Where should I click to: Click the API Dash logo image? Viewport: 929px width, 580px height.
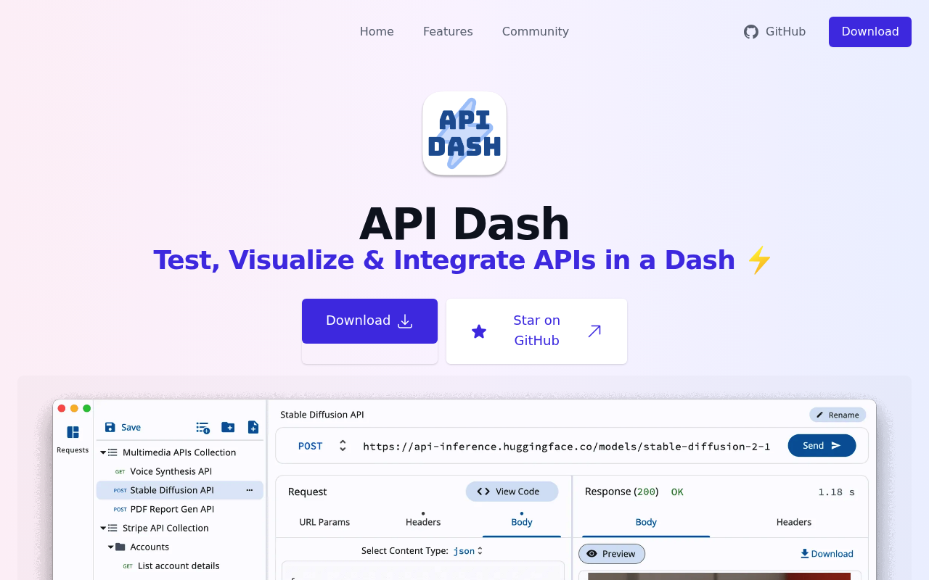pos(464,133)
